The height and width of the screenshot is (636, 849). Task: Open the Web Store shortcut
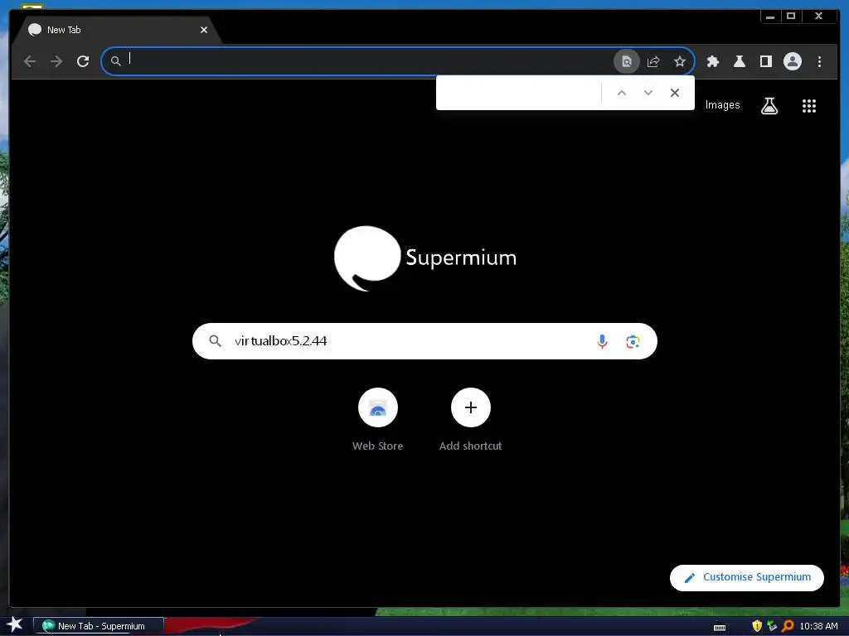(x=378, y=420)
